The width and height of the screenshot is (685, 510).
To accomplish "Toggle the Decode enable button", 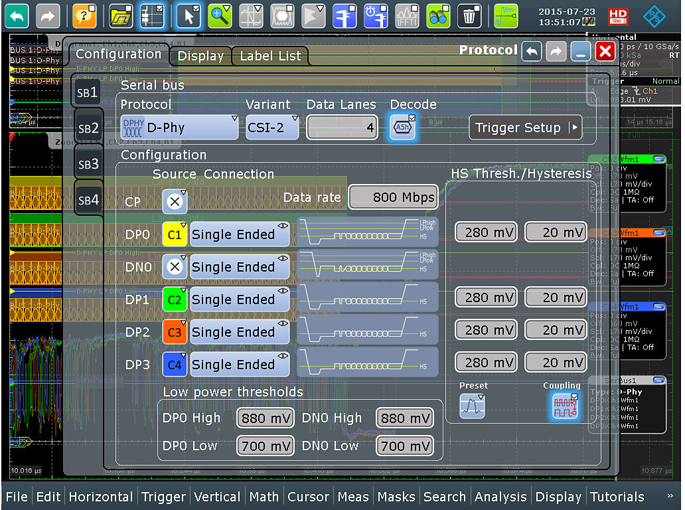I will point(402,127).
